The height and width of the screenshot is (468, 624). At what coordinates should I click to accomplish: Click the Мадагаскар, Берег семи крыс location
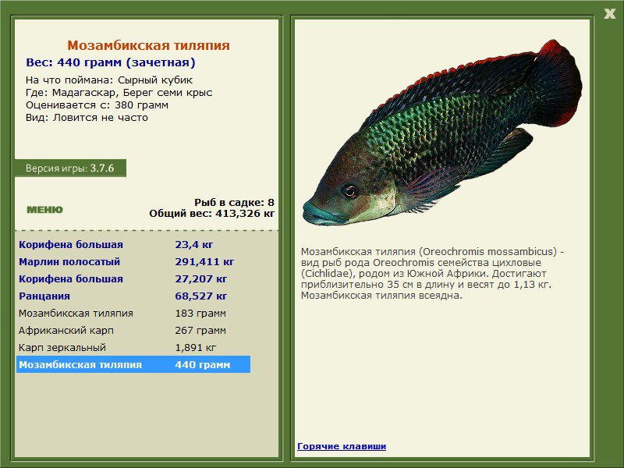tap(119, 93)
